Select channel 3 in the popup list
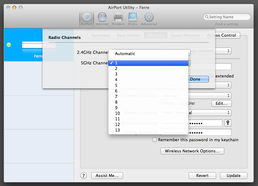This screenshot has height=186, width=258. point(148,74)
